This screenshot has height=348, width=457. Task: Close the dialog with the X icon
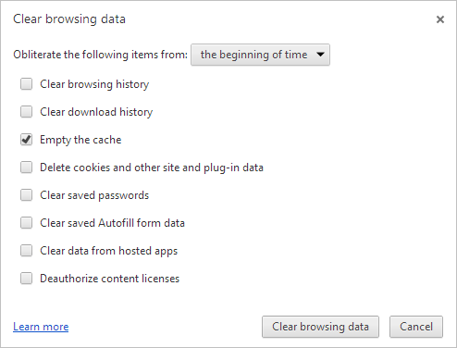[440, 19]
